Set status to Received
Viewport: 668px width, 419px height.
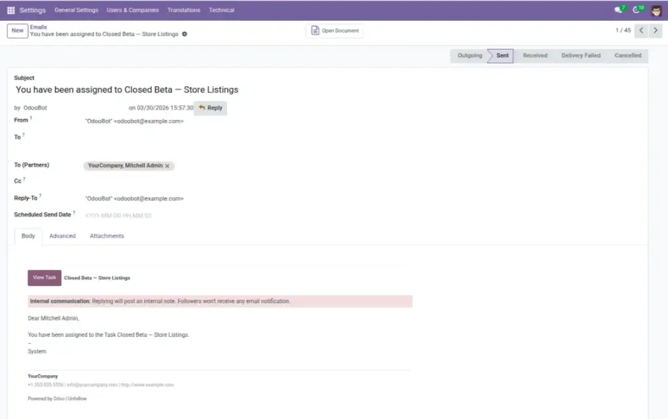click(535, 56)
